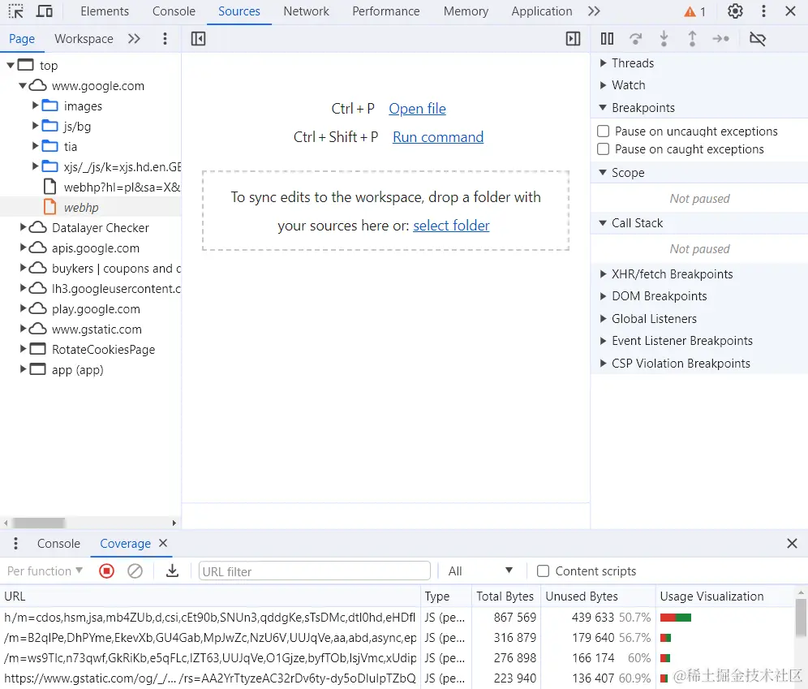Open the Memory tab
808x689 pixels.
coord(466,11)
